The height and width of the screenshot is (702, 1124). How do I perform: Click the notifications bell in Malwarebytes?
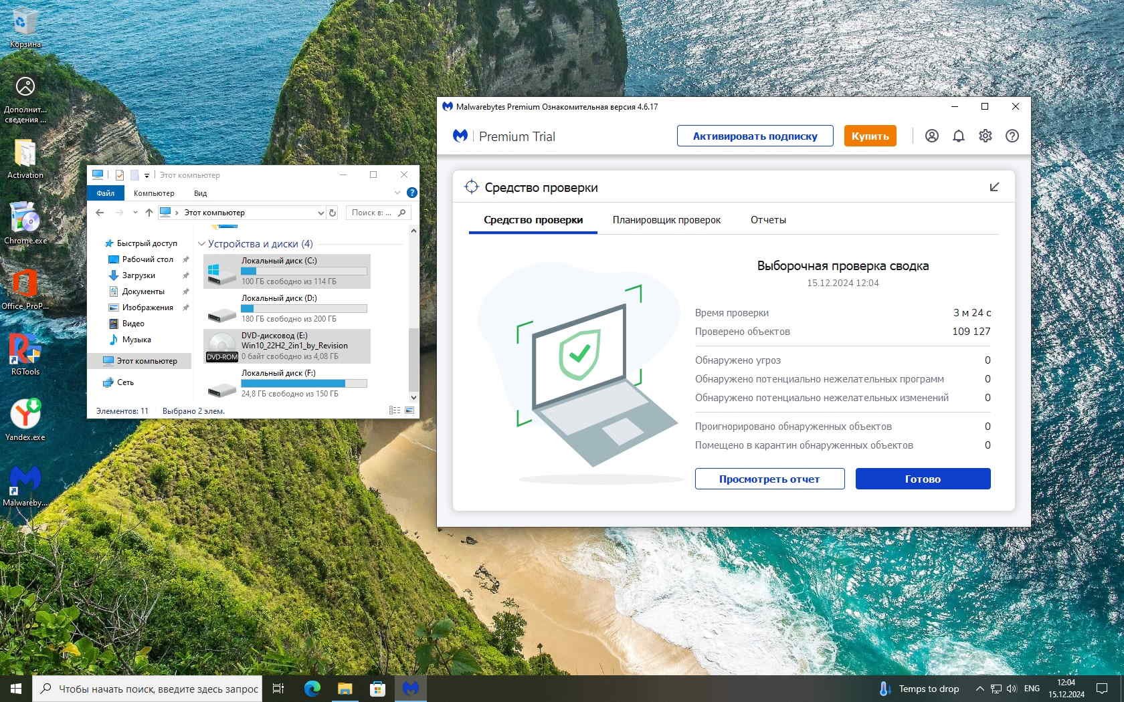point(958,136)
